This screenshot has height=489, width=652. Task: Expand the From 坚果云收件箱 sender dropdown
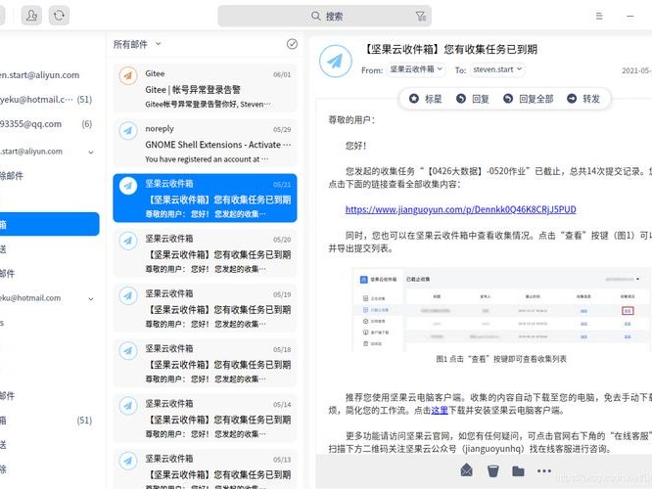(416, 69)
